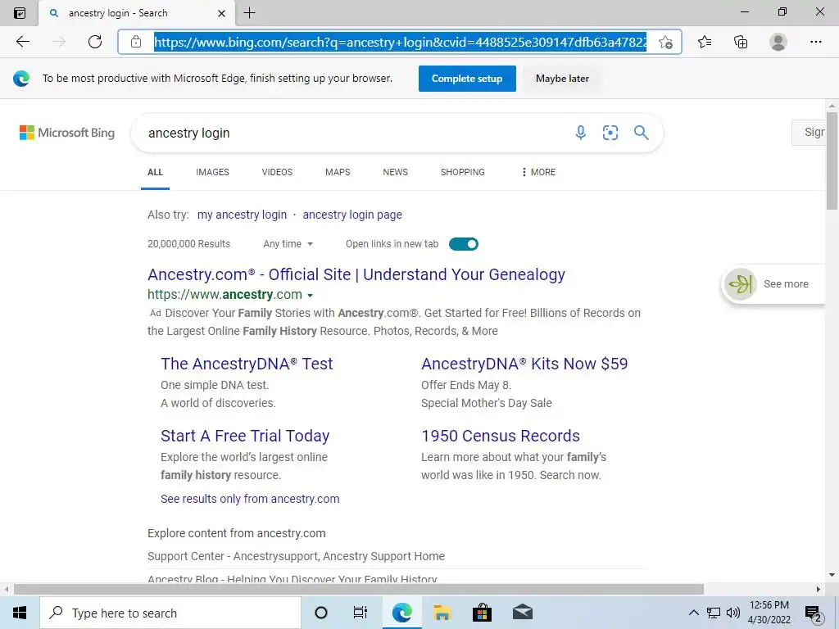Start voice search with the microphone icon
This screenshot has width=839, height=629.
coord(581,133)
